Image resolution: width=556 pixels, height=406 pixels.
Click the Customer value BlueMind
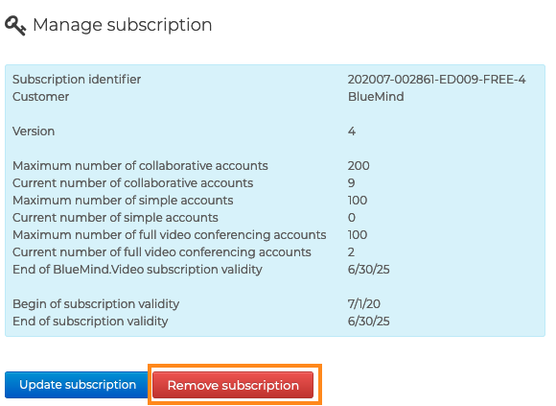(x=376, y=97)
